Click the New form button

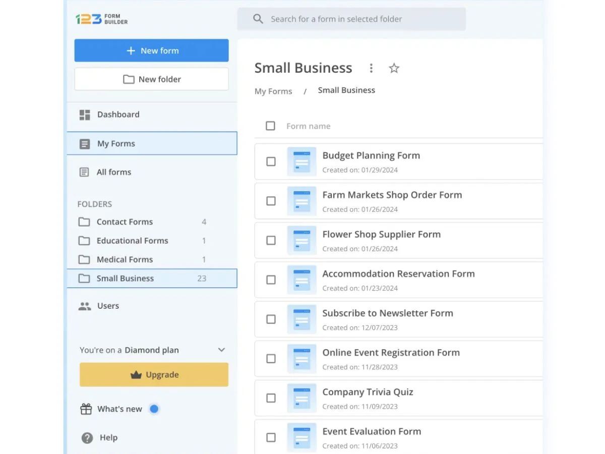pos(152,50)
